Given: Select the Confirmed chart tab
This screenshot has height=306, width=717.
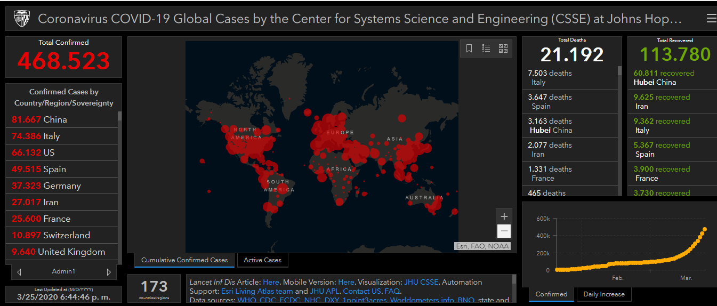Looking at the screenshot, I should pos(551,294).
